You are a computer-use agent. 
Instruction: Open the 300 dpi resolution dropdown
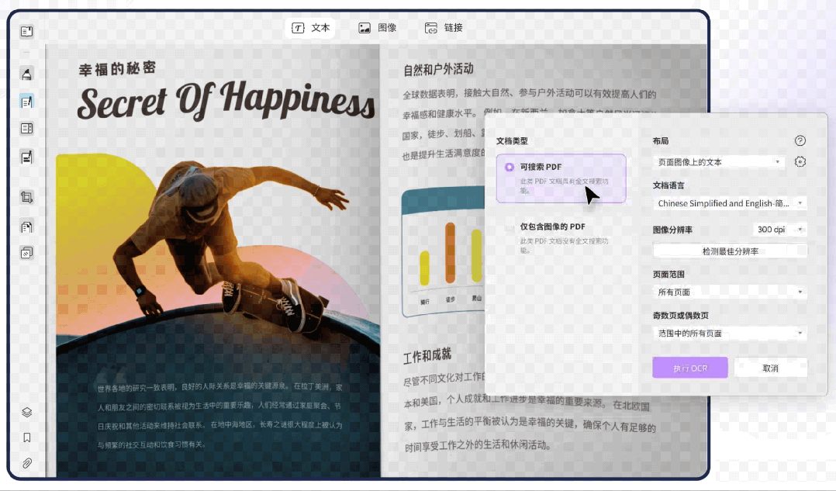(779, 230)
